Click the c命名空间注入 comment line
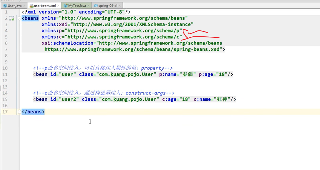The height and width of the screenshot is (170, 320). 104,93
